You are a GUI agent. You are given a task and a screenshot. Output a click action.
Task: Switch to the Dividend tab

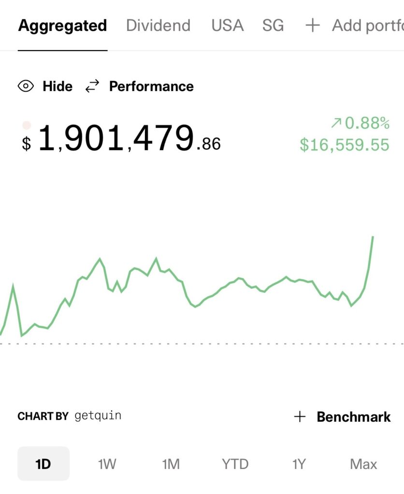click(x=158, y=25)
